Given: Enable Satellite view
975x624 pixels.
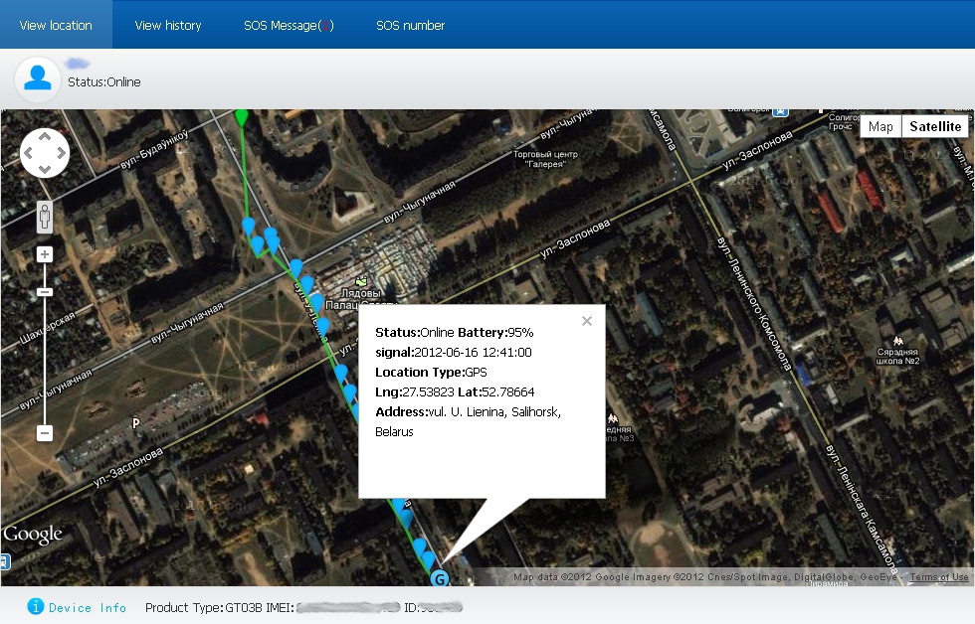Looking at the screenshot, I should click(935, 126).
